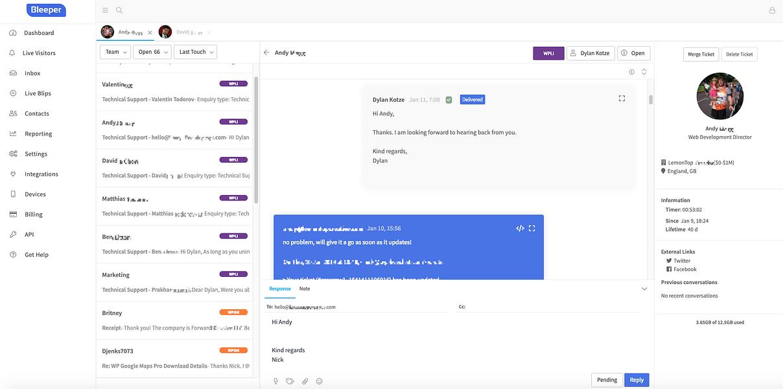Click the blue Reply button
The image size is (783, 389).
[x=637, y=380]
